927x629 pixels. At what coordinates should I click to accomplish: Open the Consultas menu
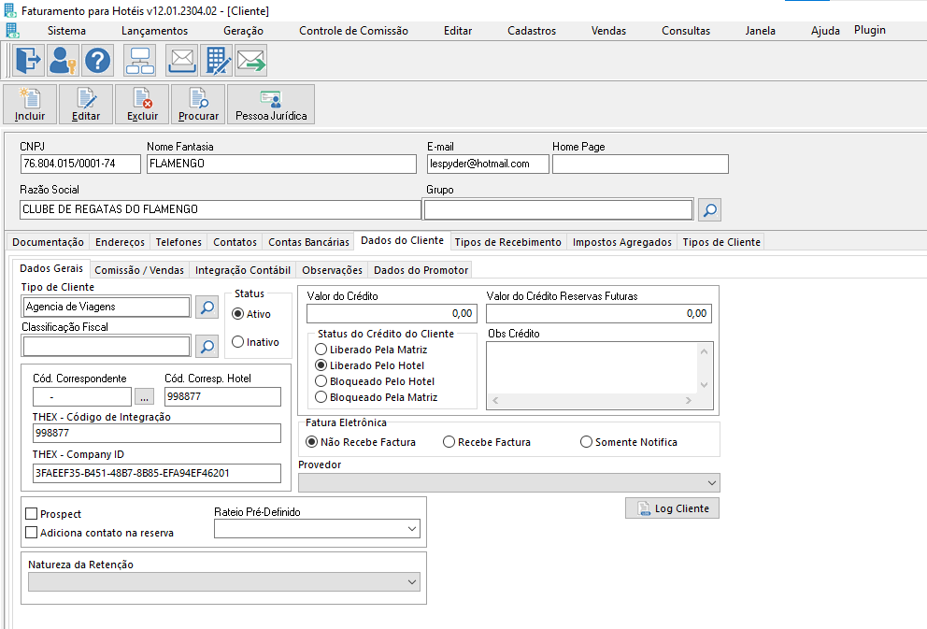point(686,31)
